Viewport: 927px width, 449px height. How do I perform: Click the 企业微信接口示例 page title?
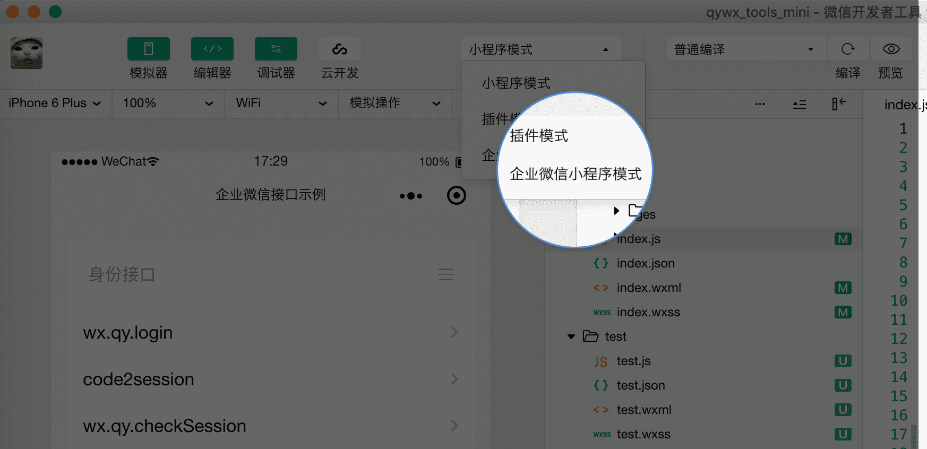(270, 195)
